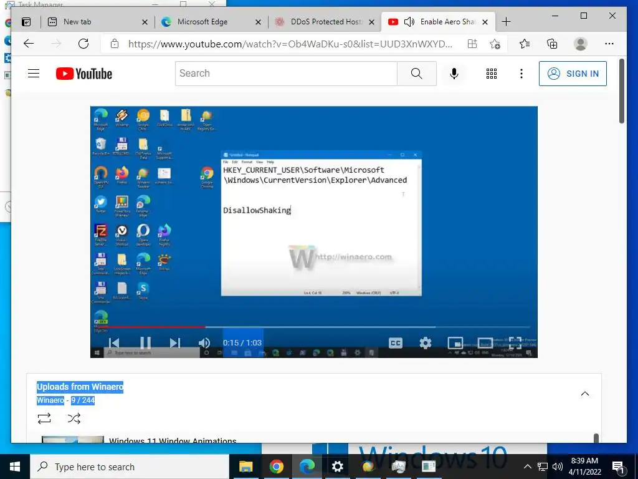Image resolution: width=638 pixels, height=479 pixels.
Task: Play the previous video in playlist
Action: 114,343
